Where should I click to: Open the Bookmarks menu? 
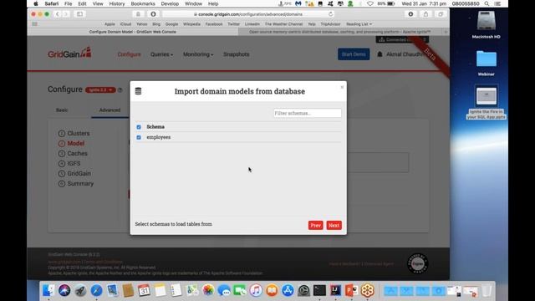143,3
